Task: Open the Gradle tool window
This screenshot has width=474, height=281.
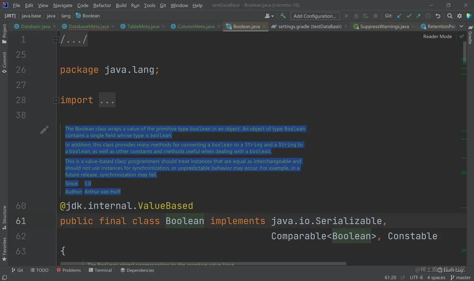Action: point(470,35)
